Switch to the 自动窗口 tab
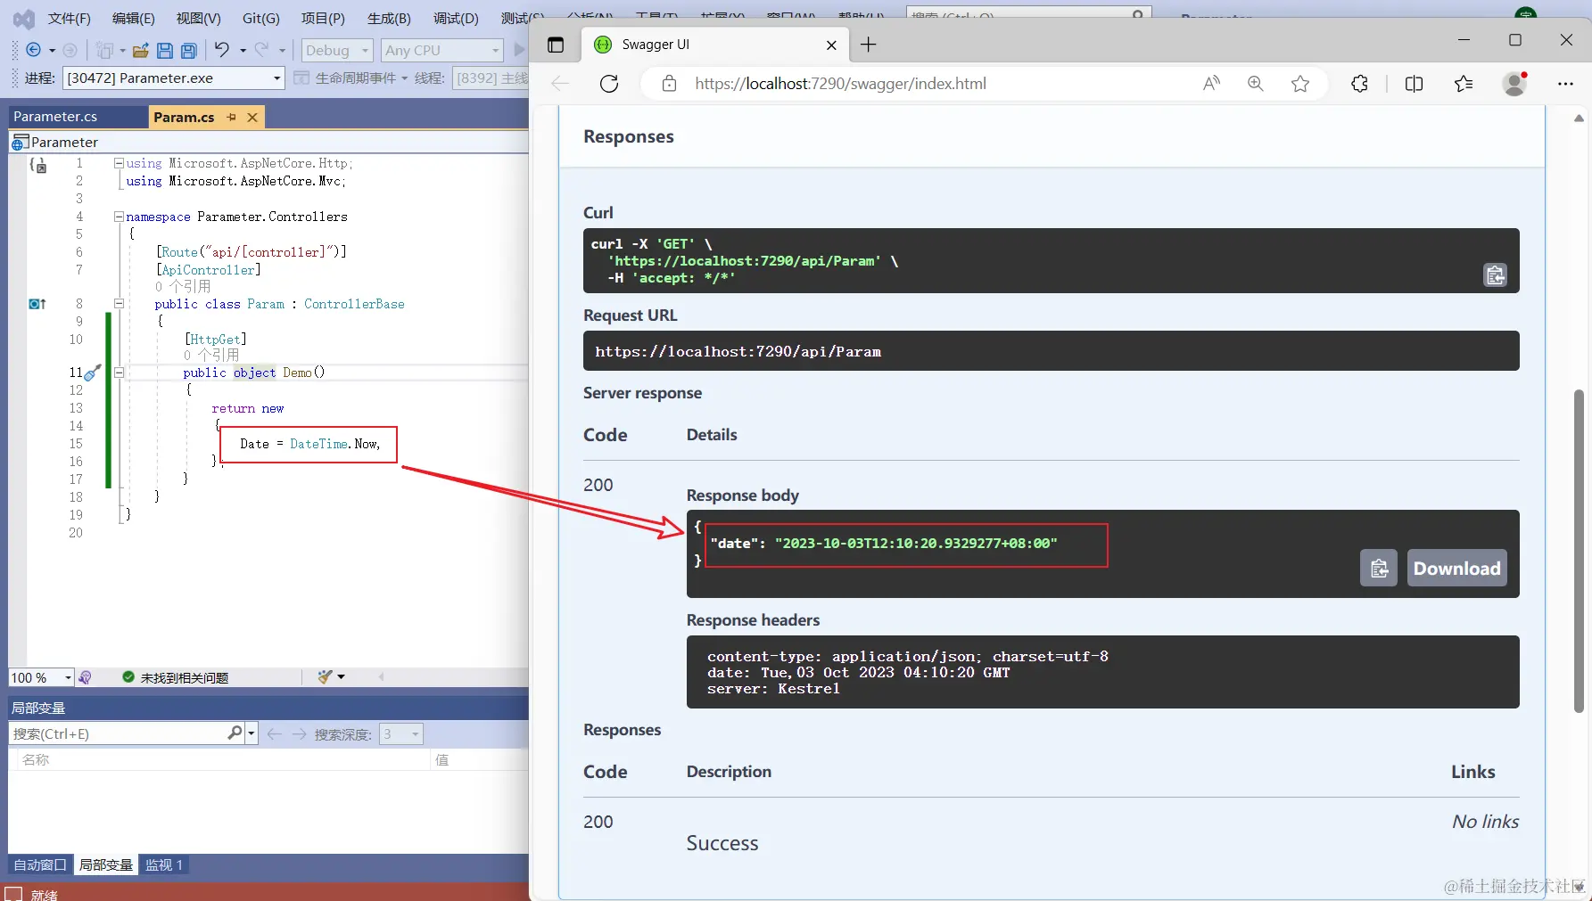This screenshot has height=901, width=1592. [40, 864]
